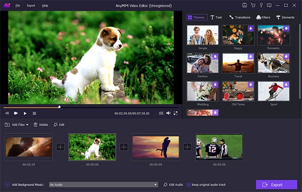The image size is (302, 192).
Task: Click the AnyMP4 app logo icon
Action: (7, 5)
